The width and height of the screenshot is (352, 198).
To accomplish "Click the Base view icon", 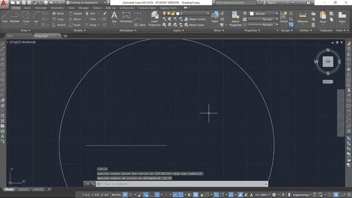I will (342, 17).
